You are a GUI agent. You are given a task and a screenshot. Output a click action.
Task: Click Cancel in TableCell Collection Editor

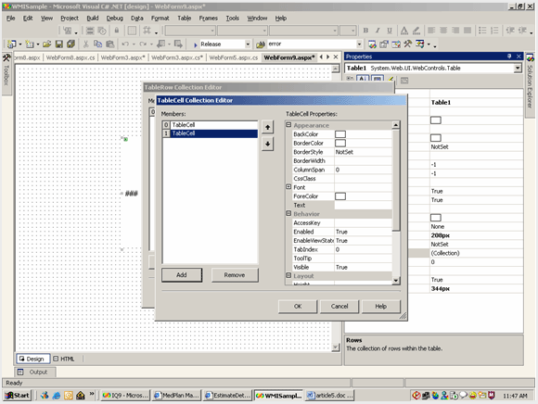339,307
